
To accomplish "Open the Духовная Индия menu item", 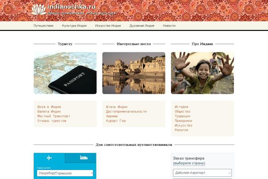I will pyautogui.click(x=142, y=26).
